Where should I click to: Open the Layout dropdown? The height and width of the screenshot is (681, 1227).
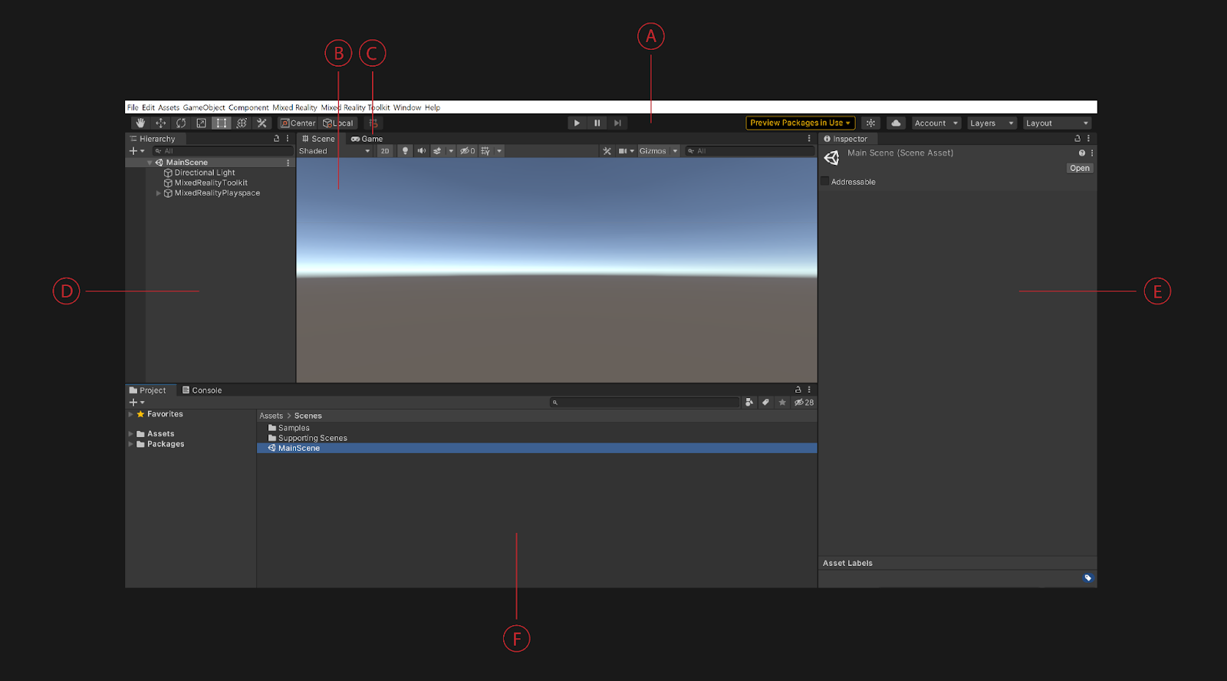pos(1057,123)
